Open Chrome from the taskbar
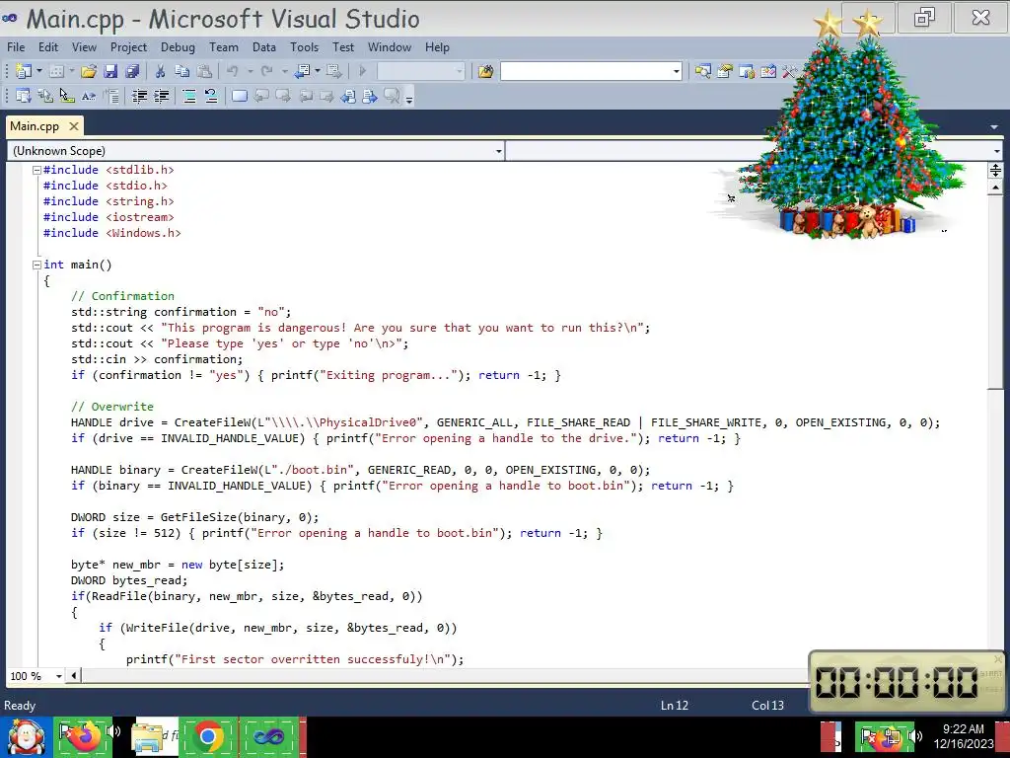 coord(207,736)
